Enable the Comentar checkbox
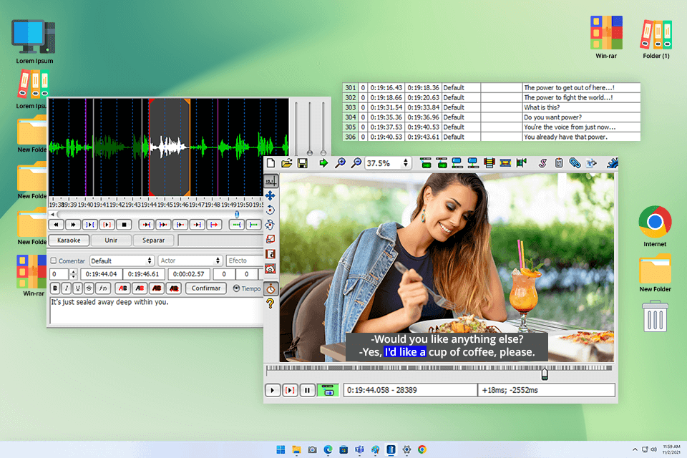The height and width of the screenshot is (458, 687). pos(53,260)
